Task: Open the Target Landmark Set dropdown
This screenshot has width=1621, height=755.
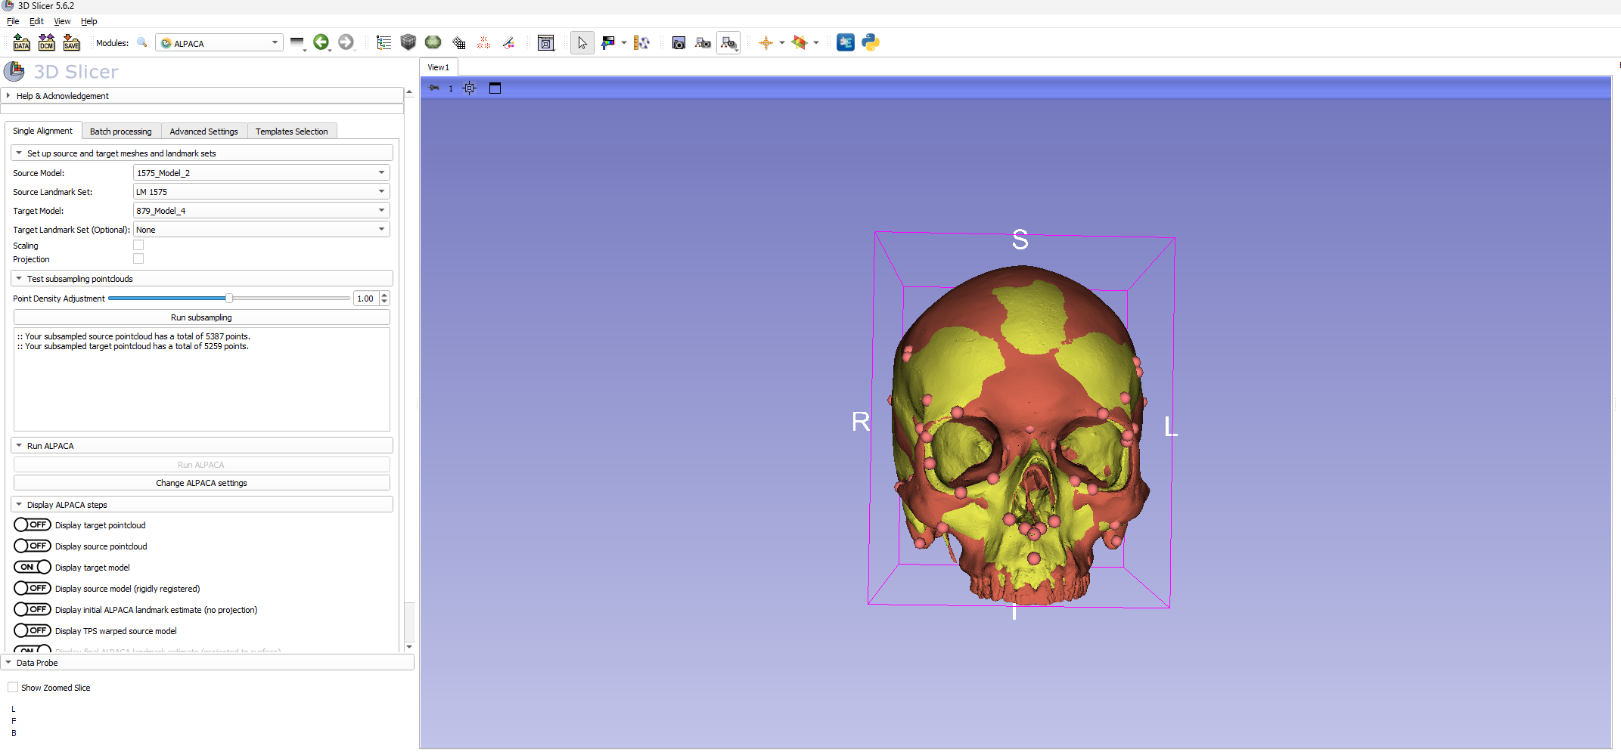Action: (261, 230)
